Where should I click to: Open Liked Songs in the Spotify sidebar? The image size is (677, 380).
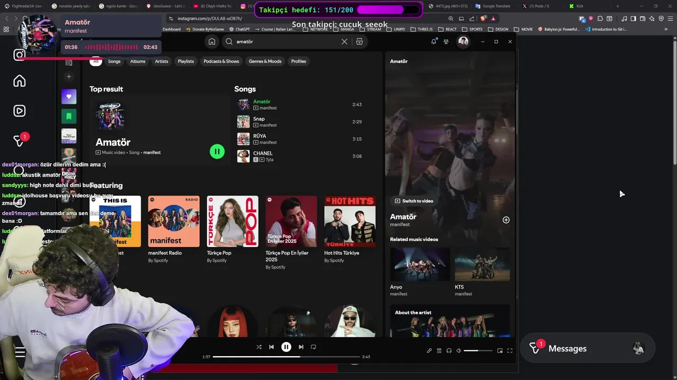coord(69,97)
